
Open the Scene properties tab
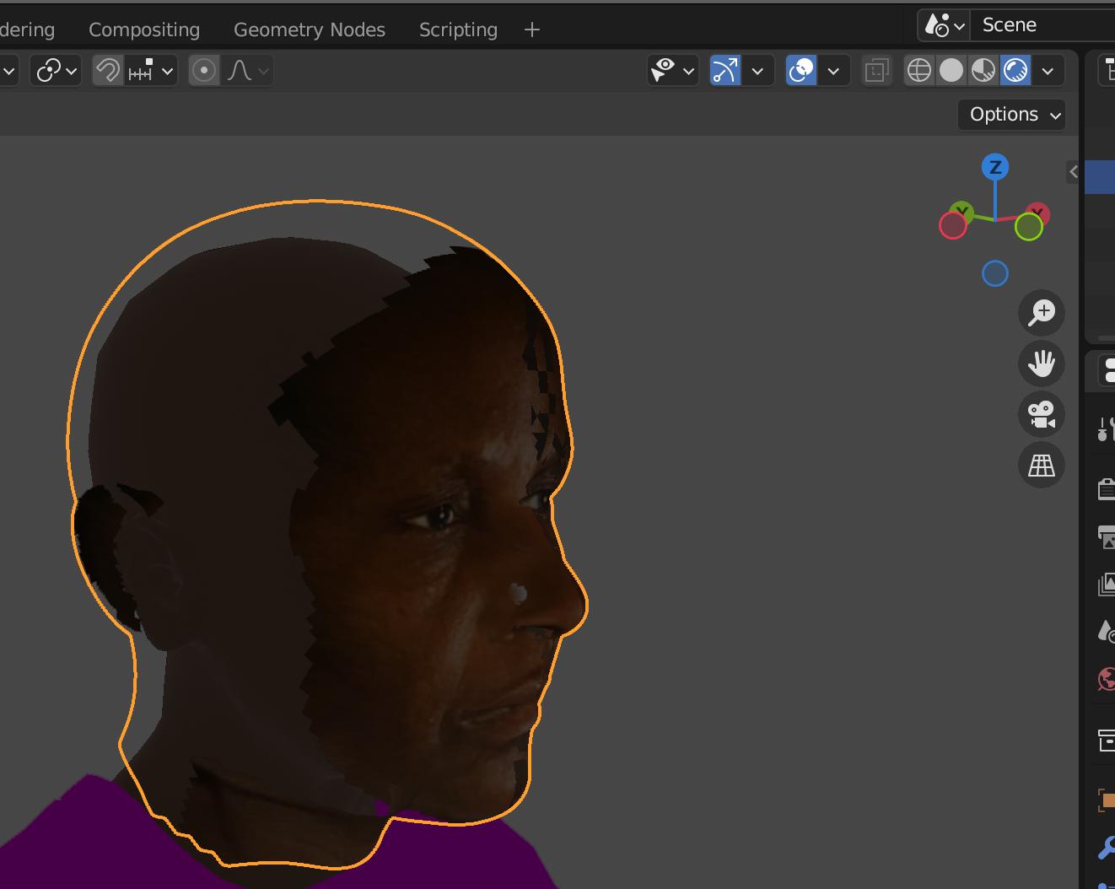[x=1106, y=631]
